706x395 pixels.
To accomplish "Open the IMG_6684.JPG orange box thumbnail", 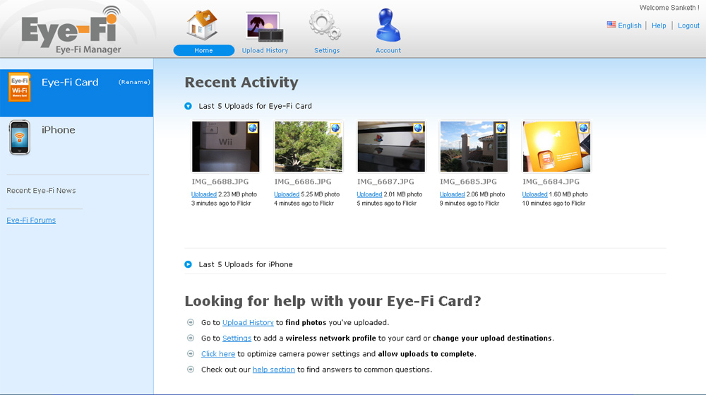I will [x=556, y=146].
